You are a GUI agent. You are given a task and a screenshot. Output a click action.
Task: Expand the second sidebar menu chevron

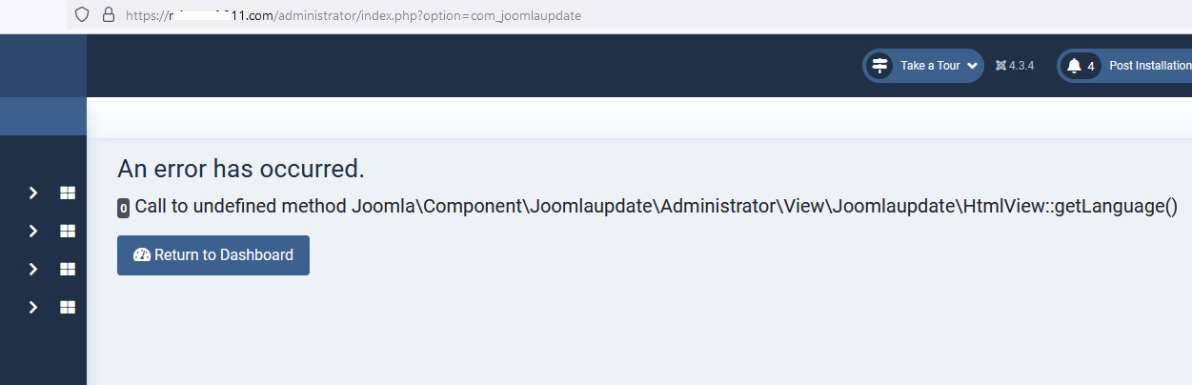coord(33,231)
